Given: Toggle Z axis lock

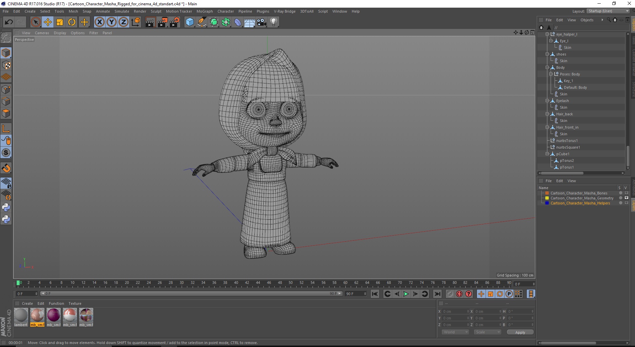Looking at the screenshot, I should pos(123,22).
